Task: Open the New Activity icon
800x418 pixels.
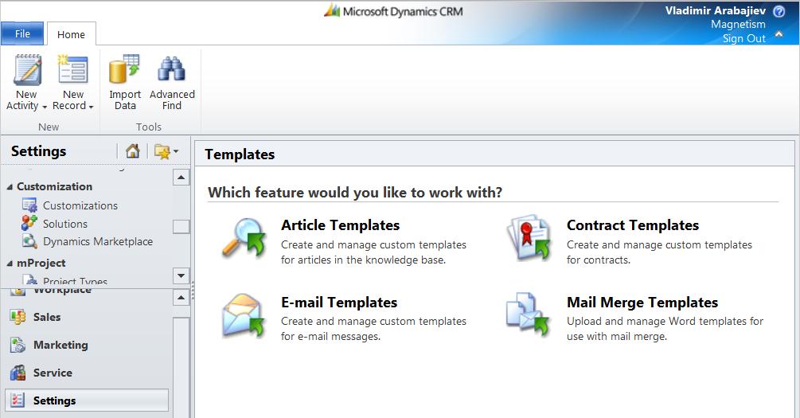Action: 27,69
